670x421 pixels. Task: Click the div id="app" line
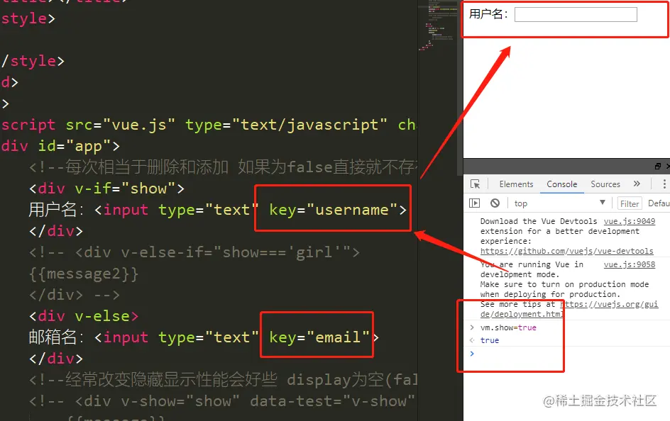[x=60, y=146]
